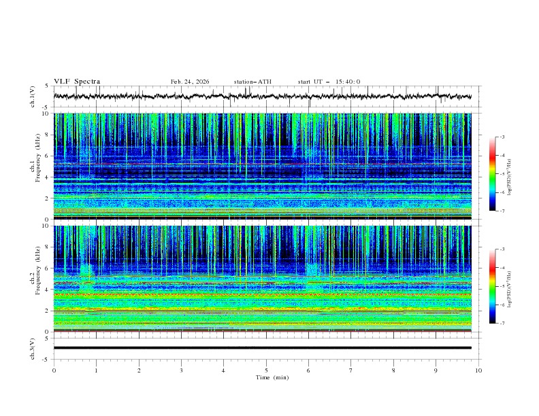Click the "ch.3(V)" waveform axis label
This screenshot has height=416, width=539.
coord(33,349)
